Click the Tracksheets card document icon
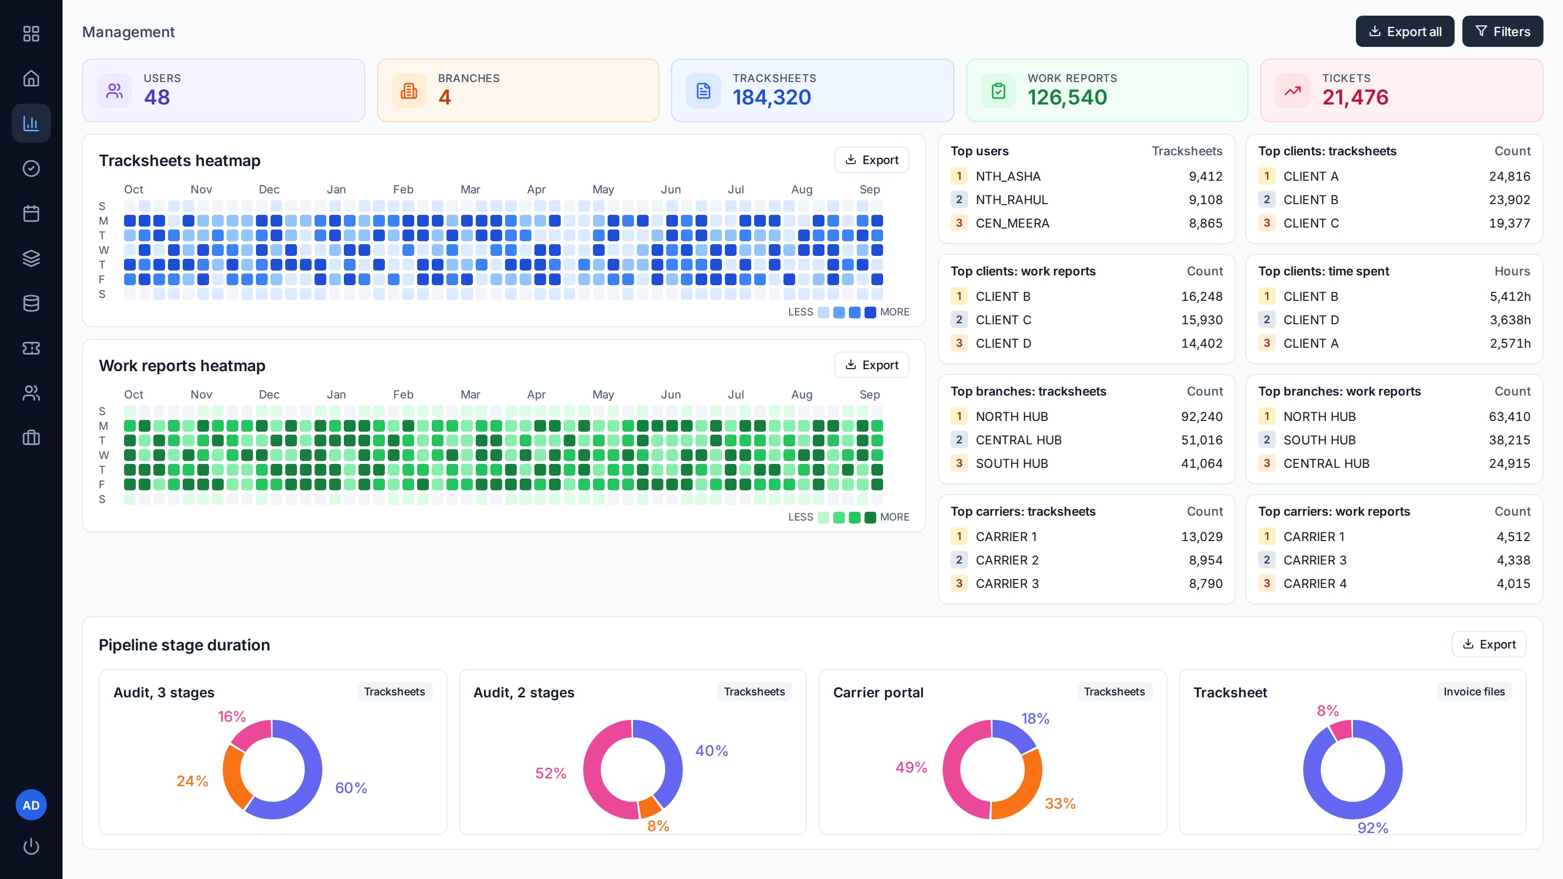Image resolution: width=1563 pixels, height=879 pixels. (703, 91)
